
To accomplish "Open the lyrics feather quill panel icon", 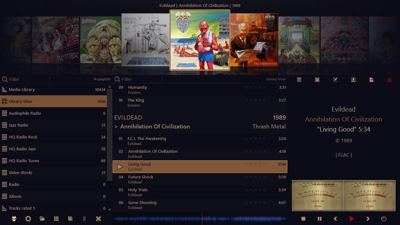I will pos(335,80).
